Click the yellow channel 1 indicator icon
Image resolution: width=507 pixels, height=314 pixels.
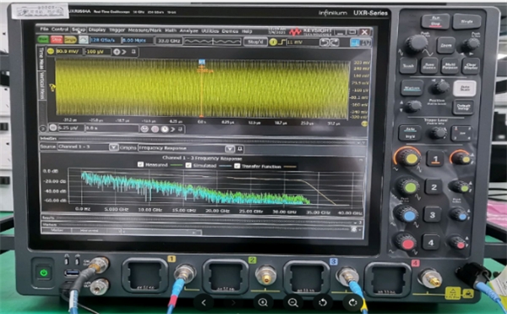[51, 51]
